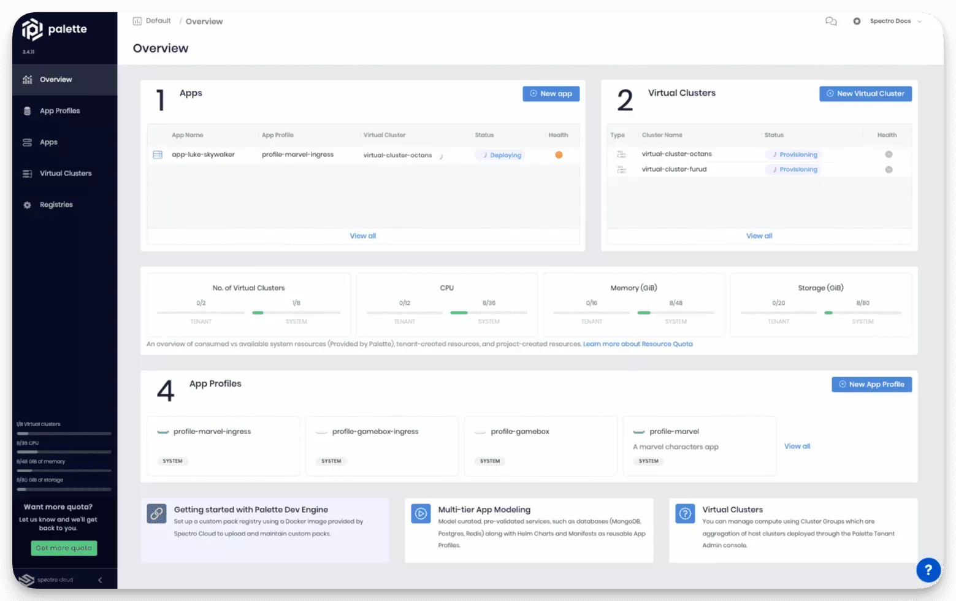The height and width of the screenshot is (601, 956).
Task: Click the New Virtual Cluster button
Action: (865, 93)
